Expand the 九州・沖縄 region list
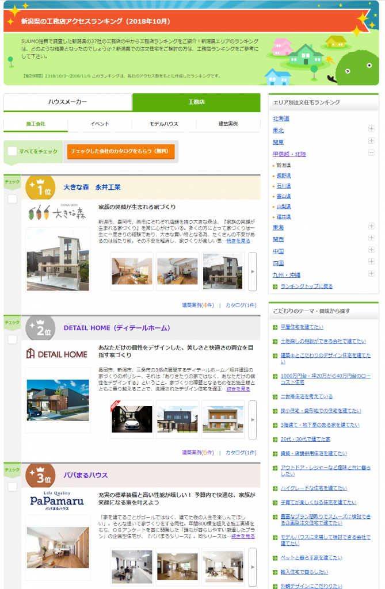 [x=371, y=274]
